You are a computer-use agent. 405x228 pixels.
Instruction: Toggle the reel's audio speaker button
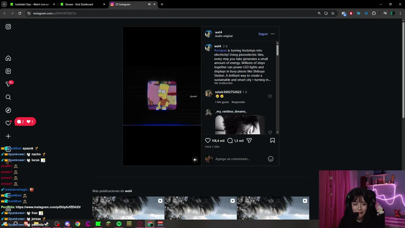coord(195,160)
